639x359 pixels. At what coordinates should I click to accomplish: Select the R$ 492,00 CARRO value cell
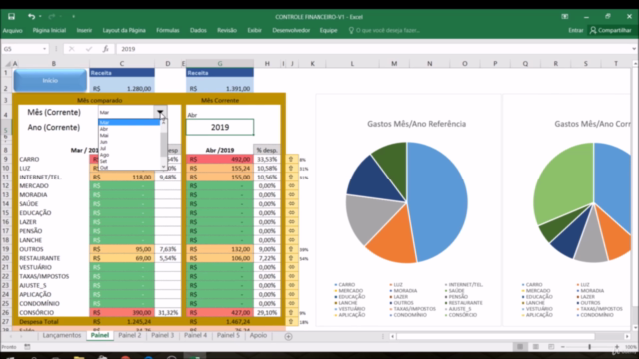pyautogui.click(x=220, y=160)
